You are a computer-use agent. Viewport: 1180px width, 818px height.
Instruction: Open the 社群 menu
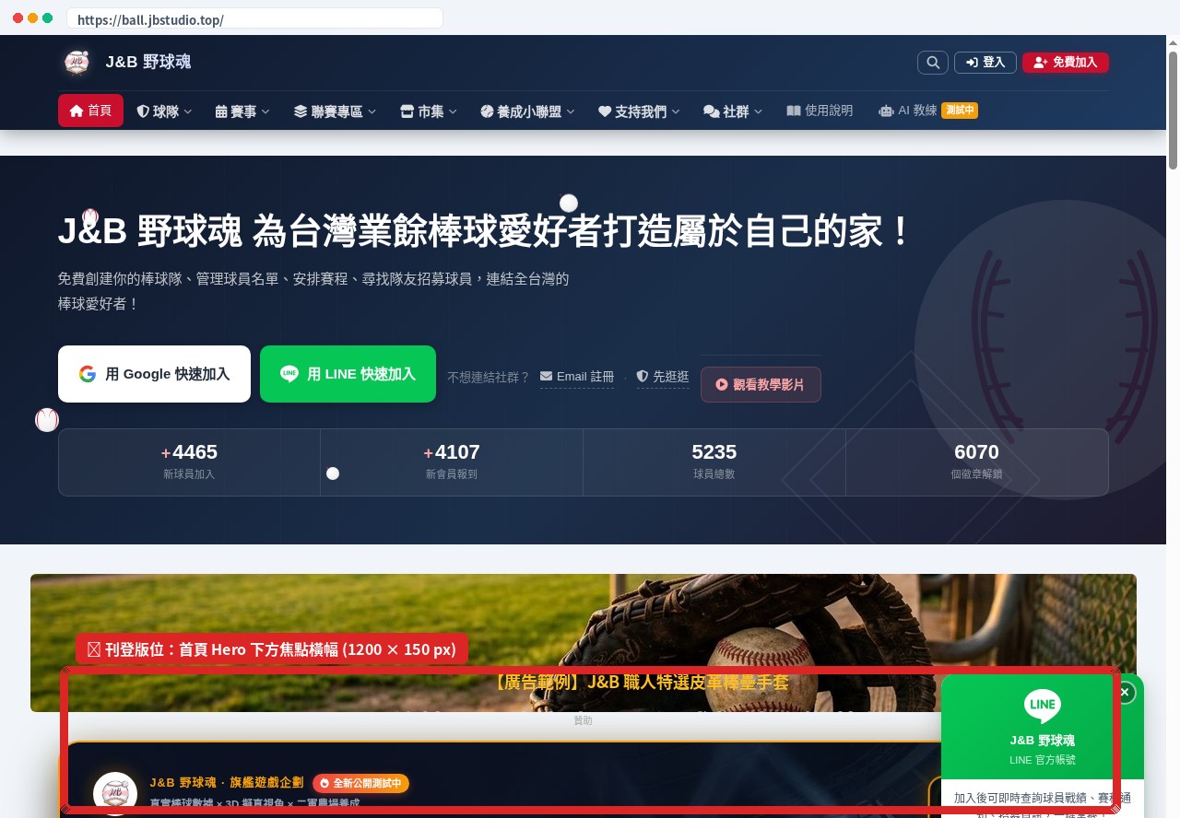(733, 111)
